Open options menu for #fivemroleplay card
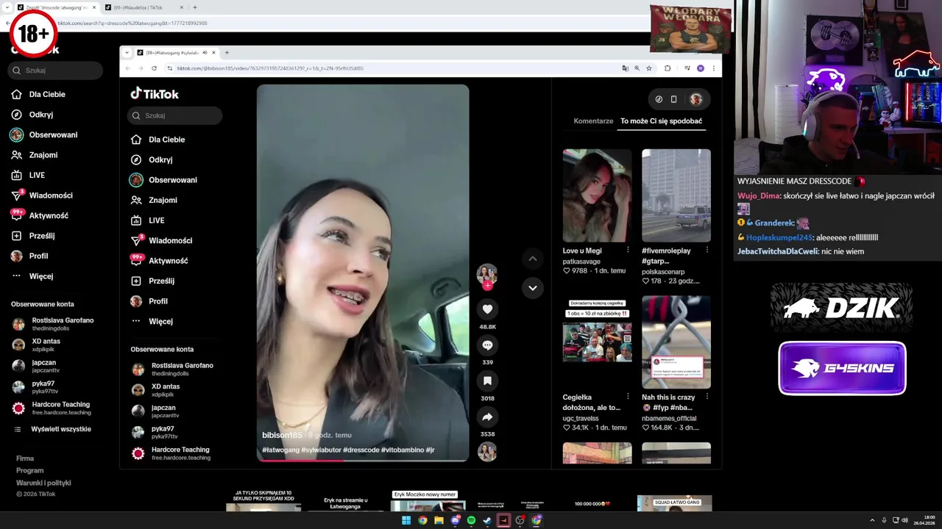 pos(707,250)
